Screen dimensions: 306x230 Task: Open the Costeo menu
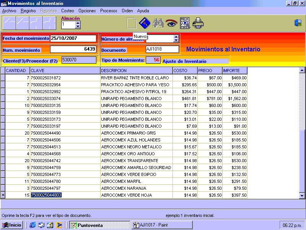[x=68, y=11]
